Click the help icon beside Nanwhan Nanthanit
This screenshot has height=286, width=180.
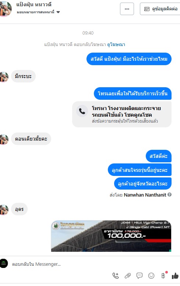point(169,195)
